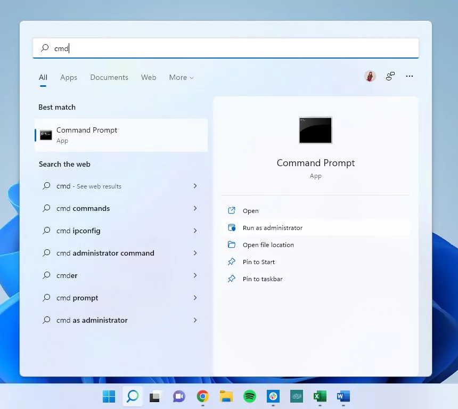Open Google Chrome from the taskbar

click(x=203, y=396)
